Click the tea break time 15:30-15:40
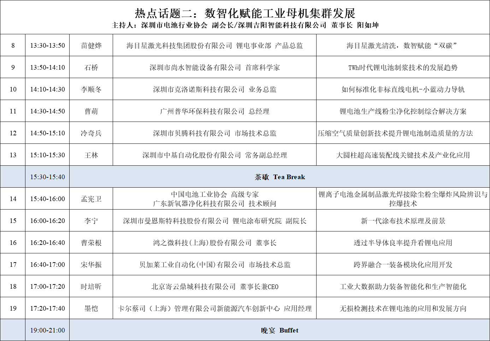The image size is (490, 341). click(x=47, y=177)
